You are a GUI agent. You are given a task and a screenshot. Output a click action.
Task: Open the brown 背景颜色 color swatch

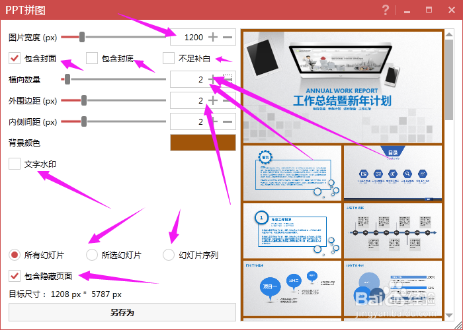pos(203,143)
